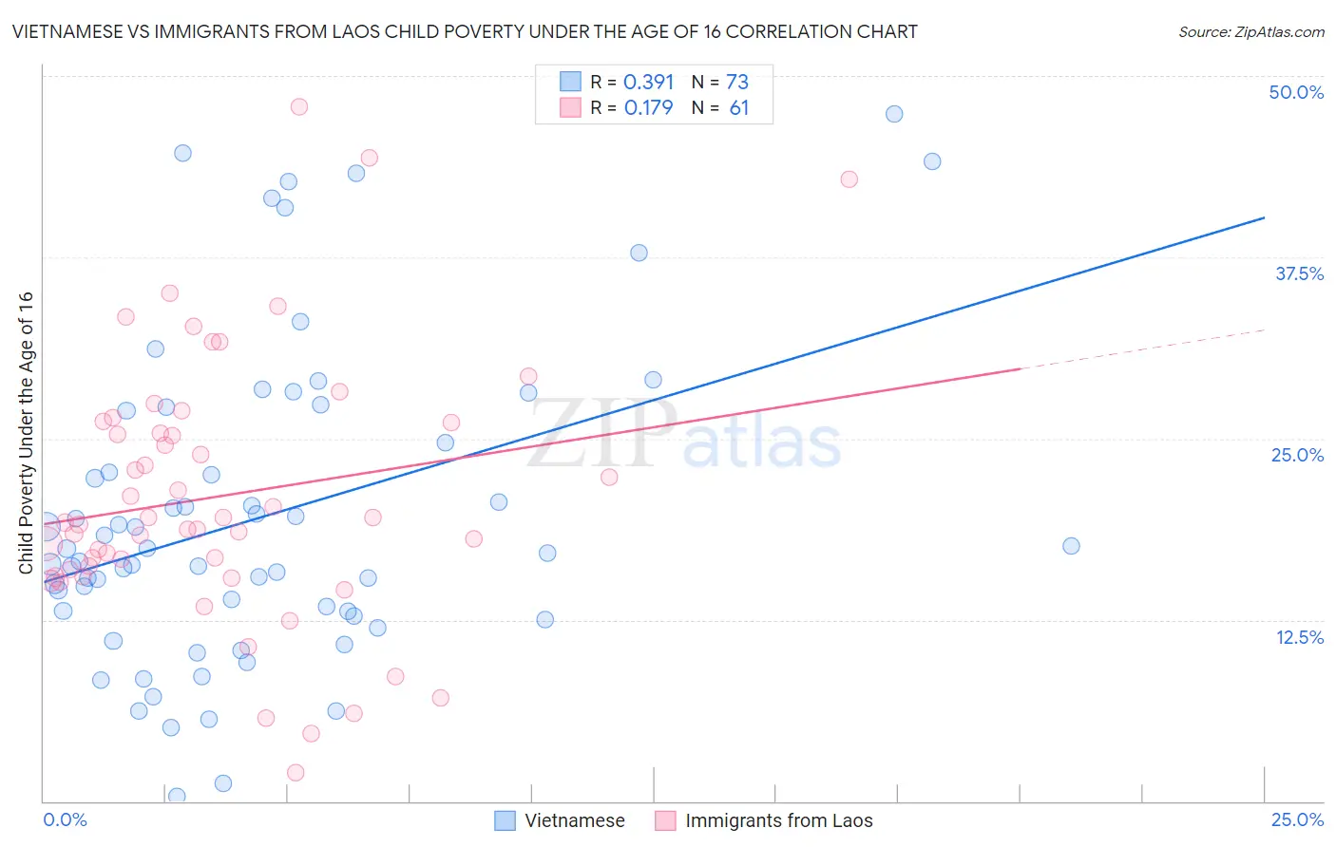The height and width of the screenshot is (847, 1336).
Task: Click the ZIPatlas watermark in chart center
Action: click(684, 434)
